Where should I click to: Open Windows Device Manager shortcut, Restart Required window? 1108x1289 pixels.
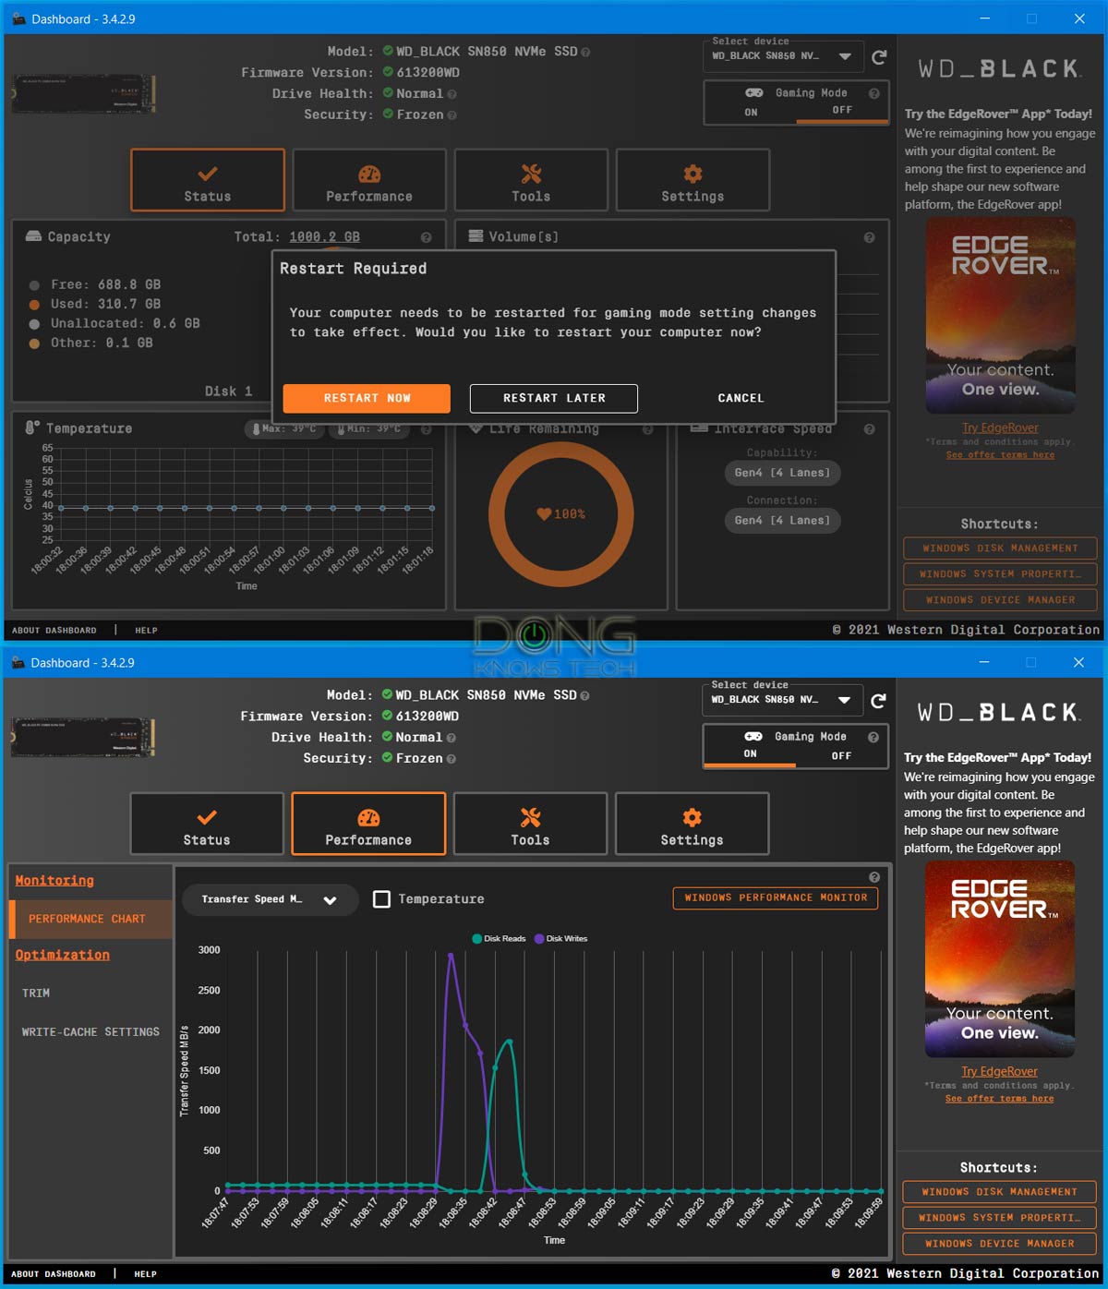point(1000,600)
